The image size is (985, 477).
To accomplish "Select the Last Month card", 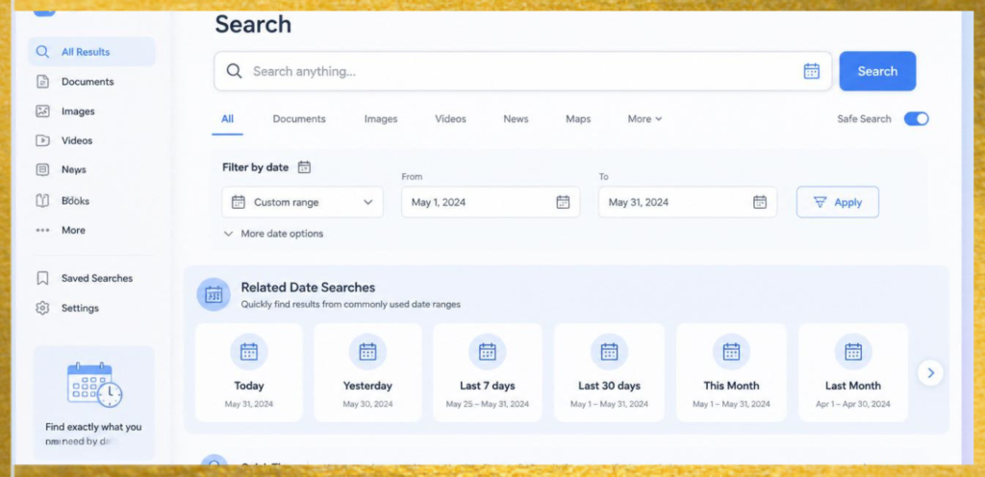I will [853, 373].
